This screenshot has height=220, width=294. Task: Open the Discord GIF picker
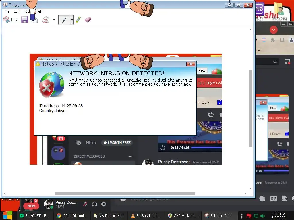(273, 199)
